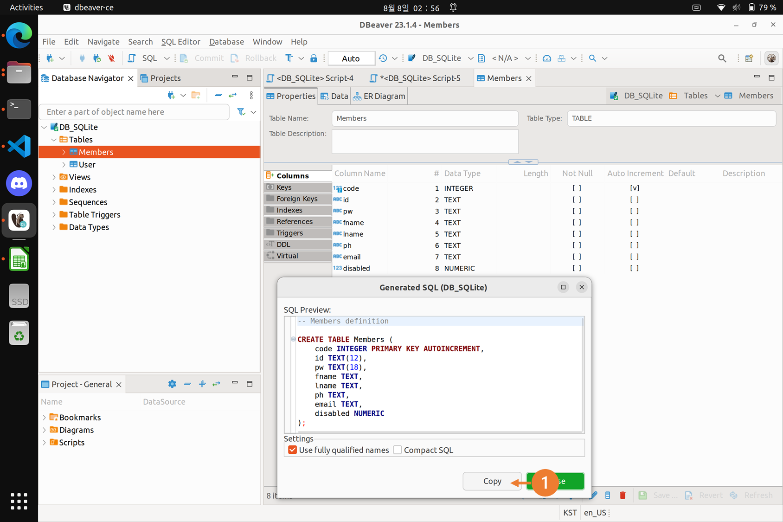This screenshot has height=522, width=783.
Task: Switch to the Data tab
Action: (334, 96)
